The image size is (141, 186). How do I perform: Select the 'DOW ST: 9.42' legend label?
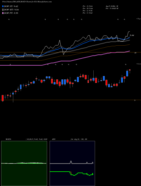tap(11, 6)
